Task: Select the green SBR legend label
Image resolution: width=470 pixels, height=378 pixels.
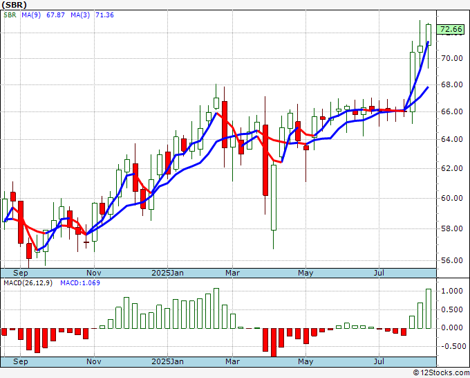Action: tap(10, 15)
